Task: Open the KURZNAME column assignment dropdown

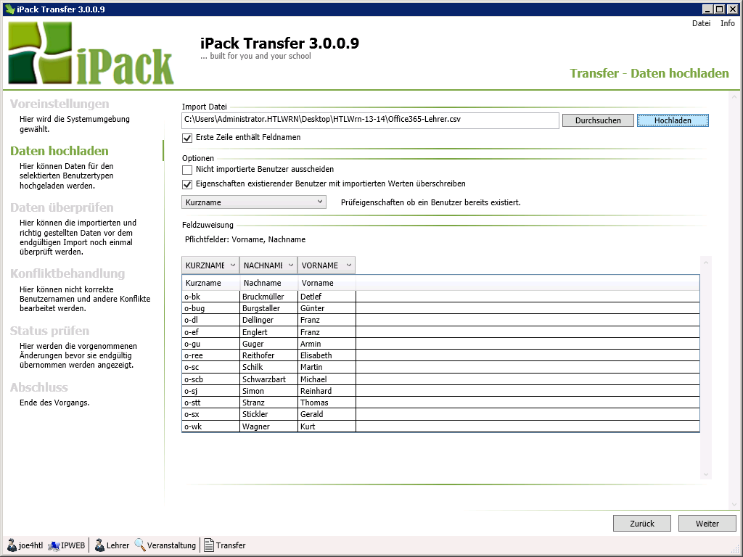Action: (210, 265)
